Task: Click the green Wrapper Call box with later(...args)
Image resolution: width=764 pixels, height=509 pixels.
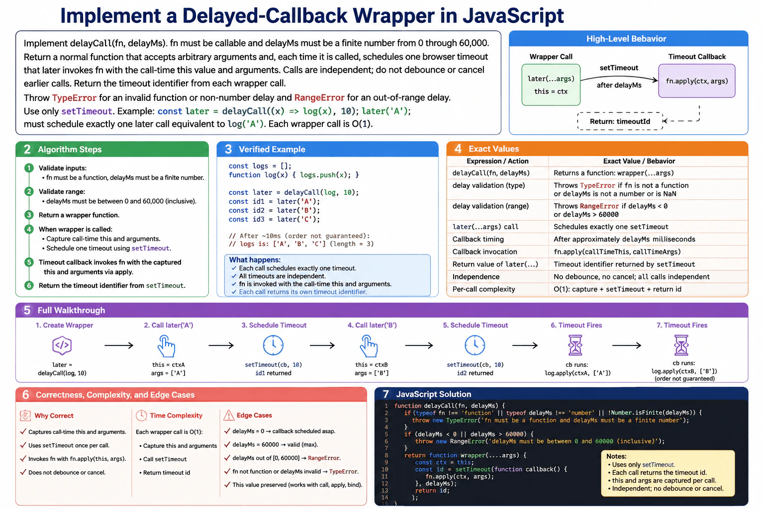Action: (551, 85)
